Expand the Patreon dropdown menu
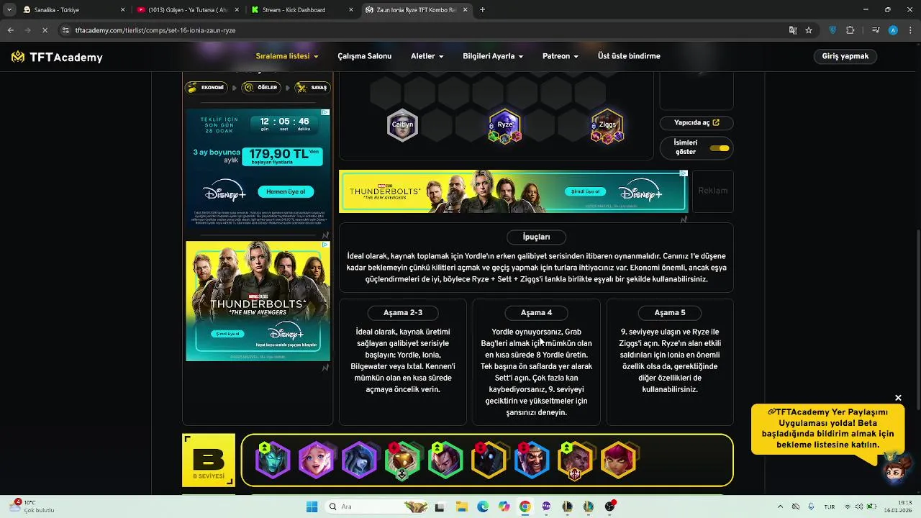This screenshot has width=921, height=518. [x=561, y=56]
